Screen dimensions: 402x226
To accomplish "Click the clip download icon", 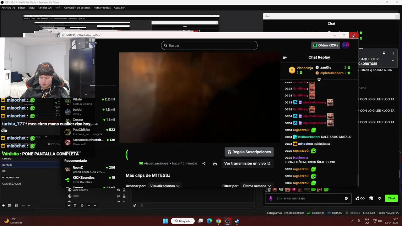I will coord(215,163).
